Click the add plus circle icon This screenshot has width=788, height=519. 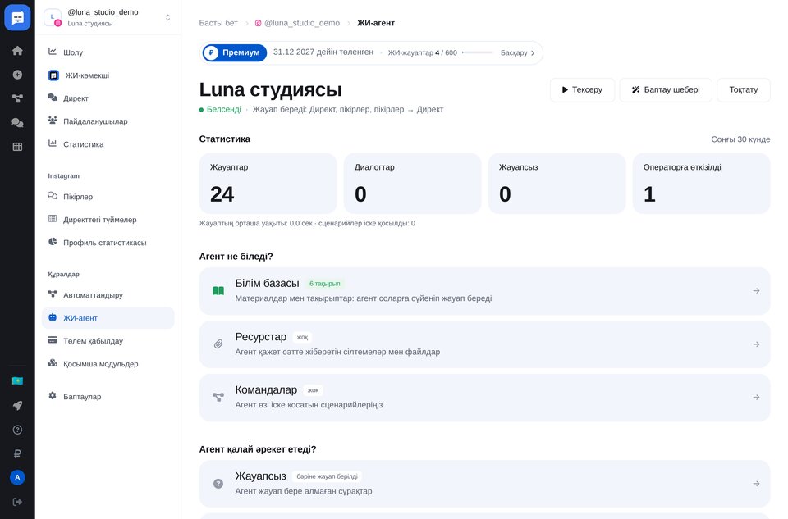tap(17, 75)
